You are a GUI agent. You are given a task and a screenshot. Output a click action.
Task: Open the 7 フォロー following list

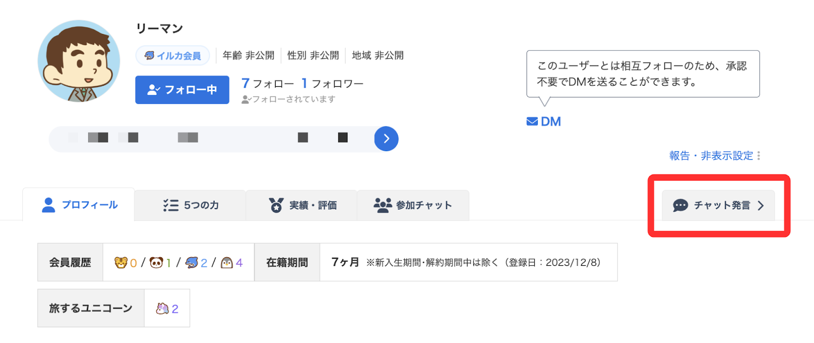tap(268, 84)
